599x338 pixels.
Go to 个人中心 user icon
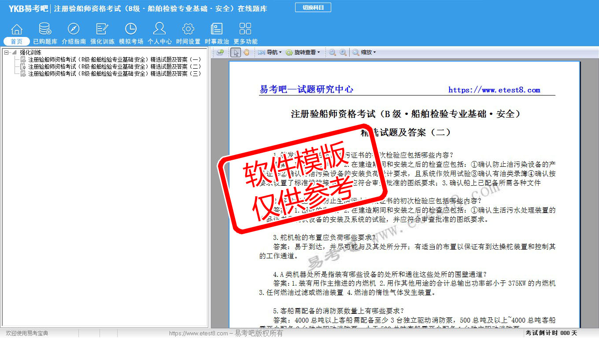coord(159,29)
